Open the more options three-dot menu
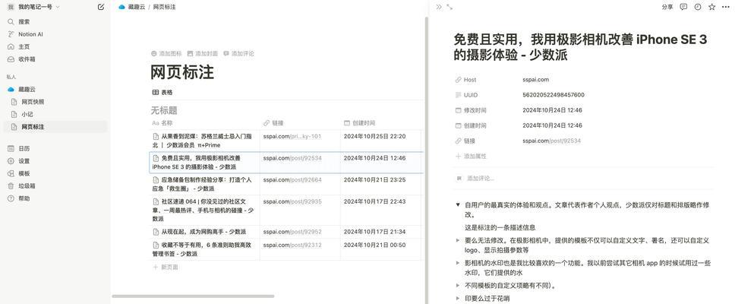 pyautogui.click(x=726, y=7)
